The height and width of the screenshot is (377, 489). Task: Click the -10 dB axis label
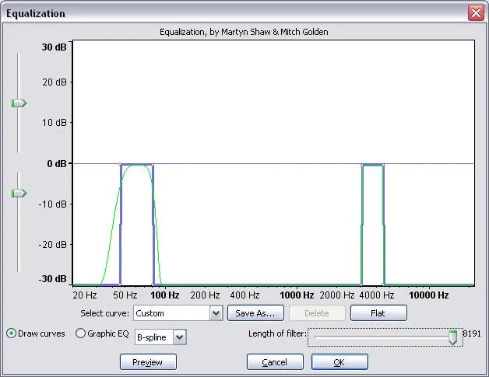52,204
